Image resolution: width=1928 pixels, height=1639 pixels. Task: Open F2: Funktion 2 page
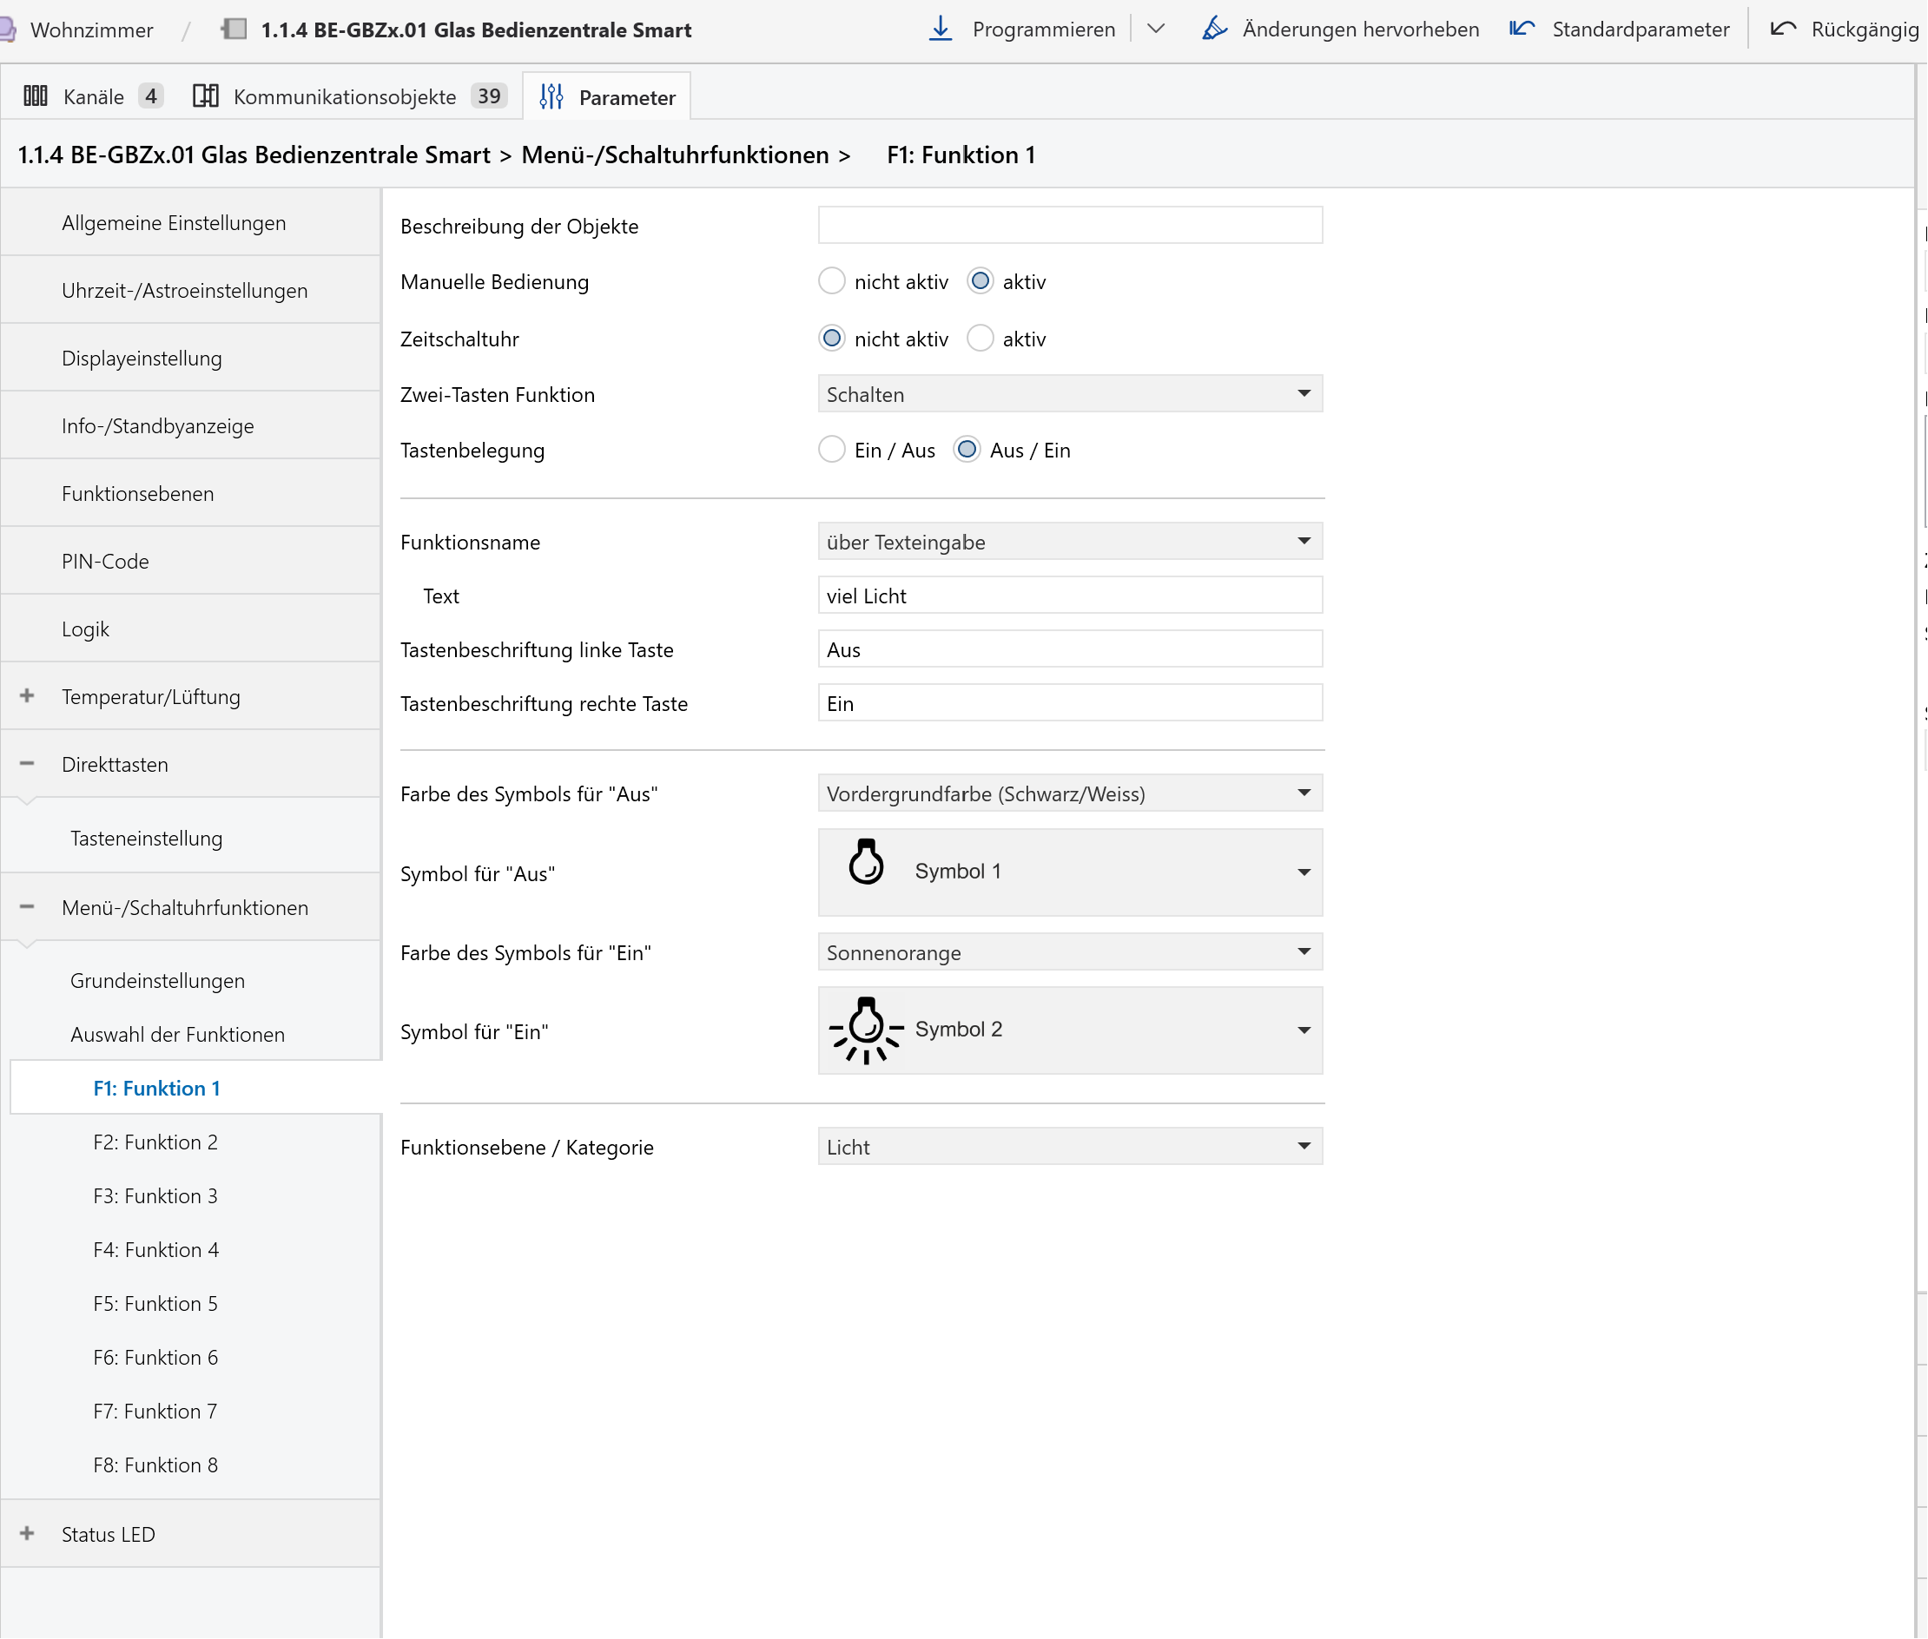click(x=155, y=1142)
